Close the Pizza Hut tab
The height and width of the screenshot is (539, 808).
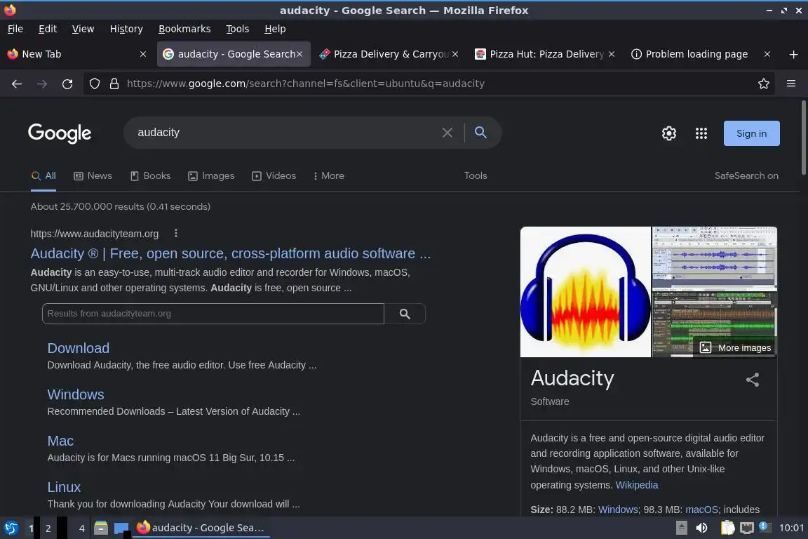click(611, 54)
